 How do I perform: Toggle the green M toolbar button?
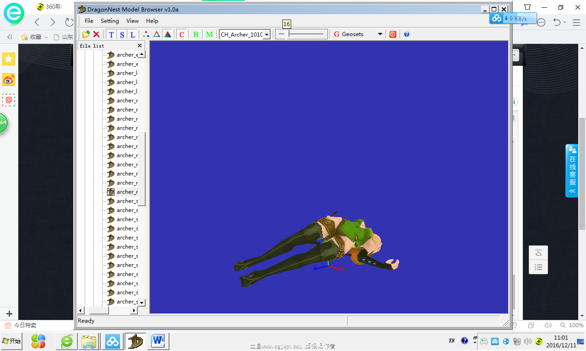point(209,34)
